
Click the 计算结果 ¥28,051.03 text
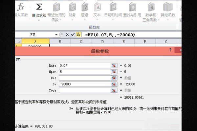click(34, 126)
